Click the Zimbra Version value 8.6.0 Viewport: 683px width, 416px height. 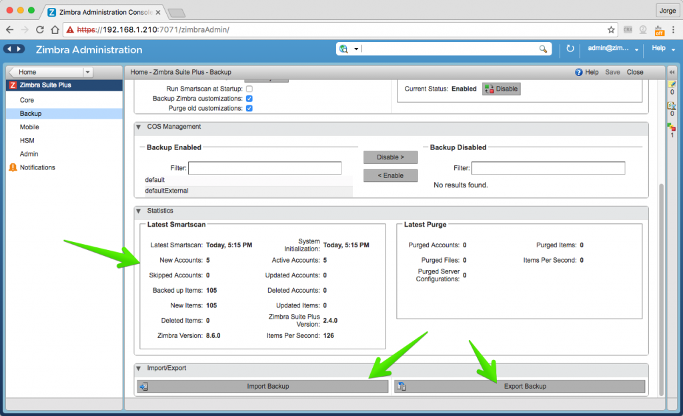click(x=213, y=335)
